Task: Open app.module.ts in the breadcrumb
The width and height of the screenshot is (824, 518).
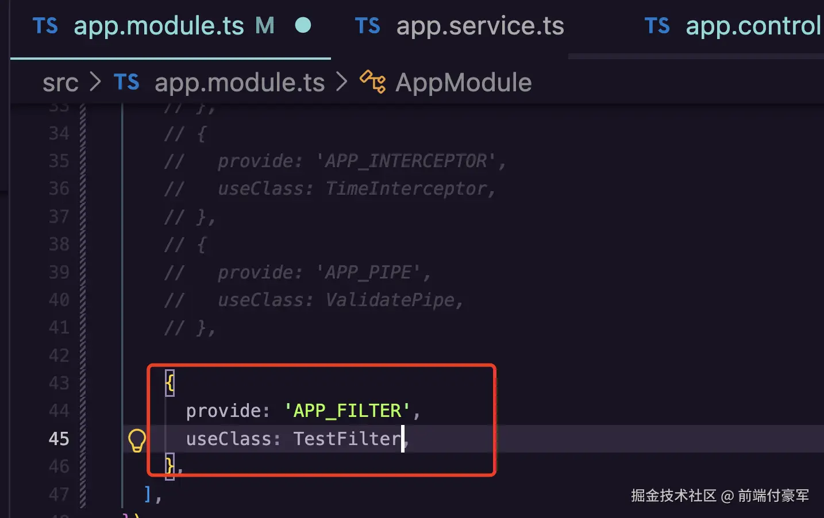Action: pyautogui.click(x=240, y=83)
